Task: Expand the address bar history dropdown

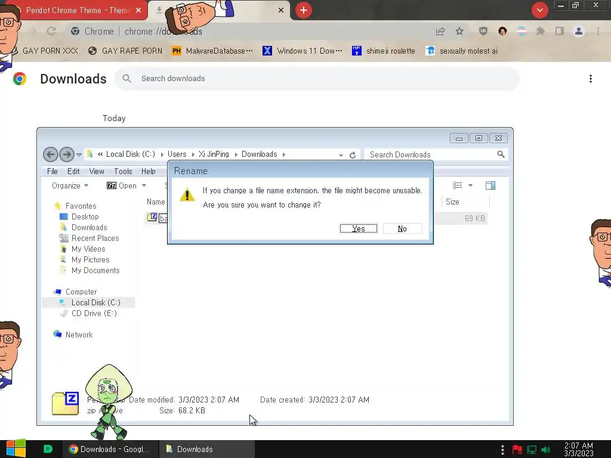Action: click(341, 155)
